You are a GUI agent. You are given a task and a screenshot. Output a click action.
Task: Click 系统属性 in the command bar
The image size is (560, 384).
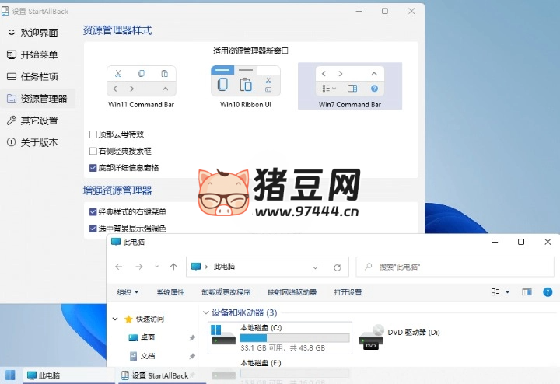[170, 292]
